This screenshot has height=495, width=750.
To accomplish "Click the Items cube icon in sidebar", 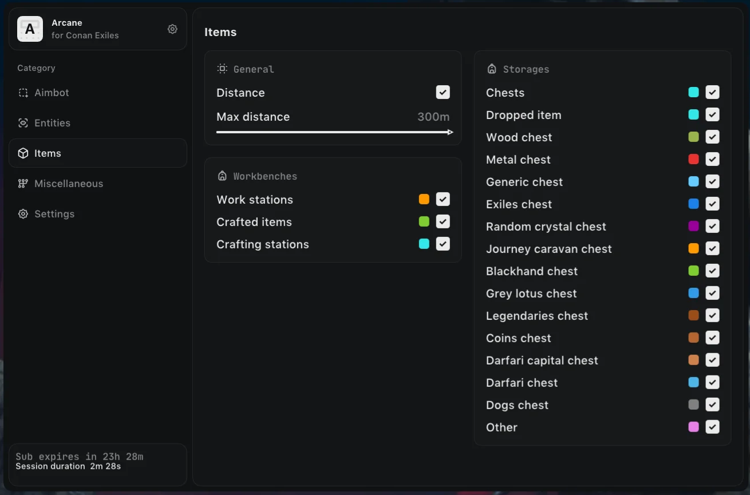I will click(x=23, y=153).
